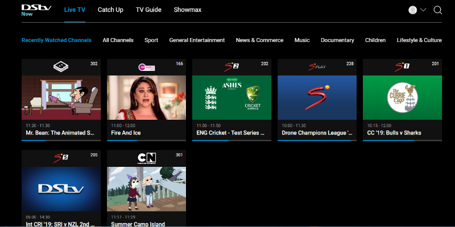The image size is (455, 227).
Task: Filter channels by Sport
Action: [x=151, y=40]
